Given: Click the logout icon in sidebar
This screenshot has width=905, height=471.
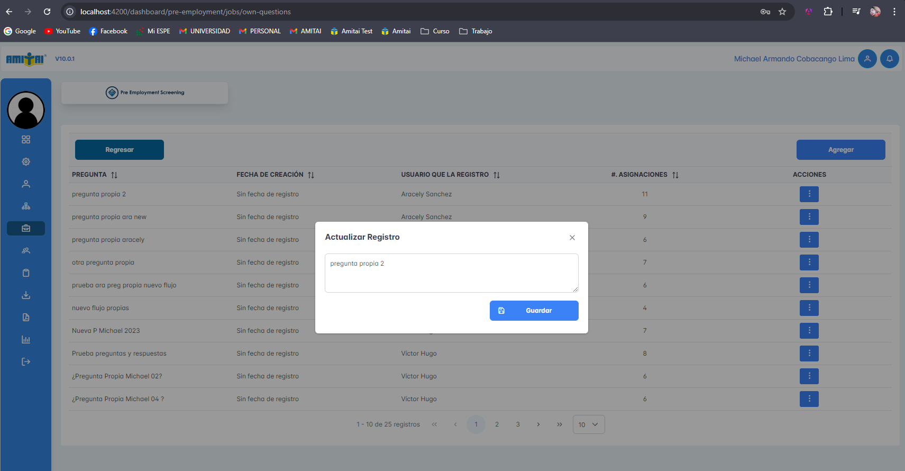Looking at the screenshot, I should point(26,362).
